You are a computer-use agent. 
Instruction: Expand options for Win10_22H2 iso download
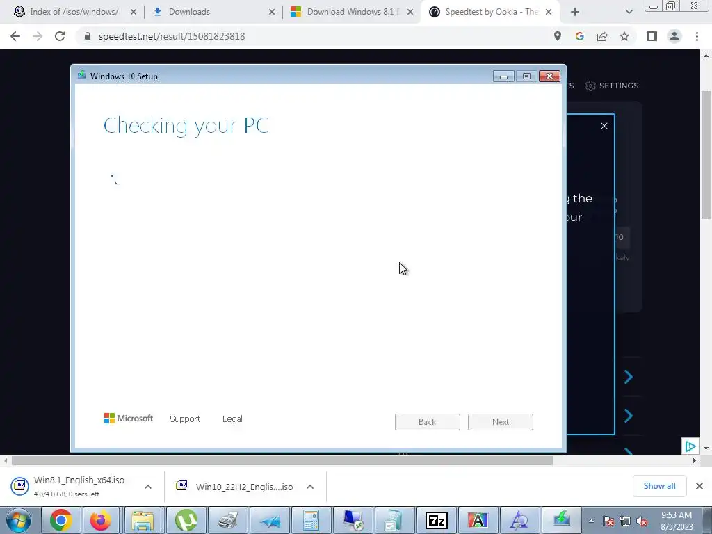coord(310,487)
